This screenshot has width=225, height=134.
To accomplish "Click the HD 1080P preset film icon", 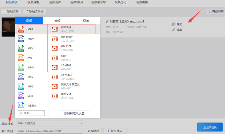I will pyautogui.click(x=55, y=39).
